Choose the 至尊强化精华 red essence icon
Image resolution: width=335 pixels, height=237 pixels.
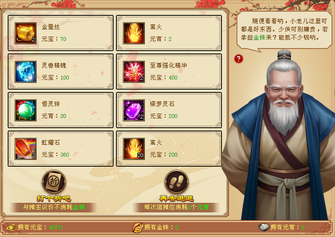pos(134,72)
